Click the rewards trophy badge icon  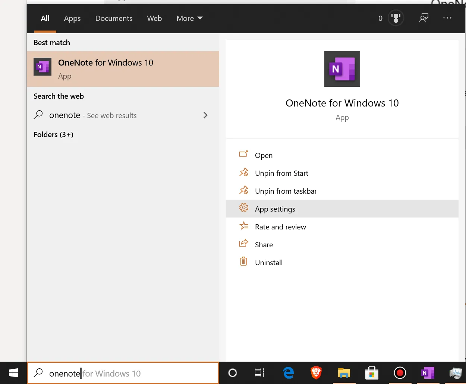point(396,18)
